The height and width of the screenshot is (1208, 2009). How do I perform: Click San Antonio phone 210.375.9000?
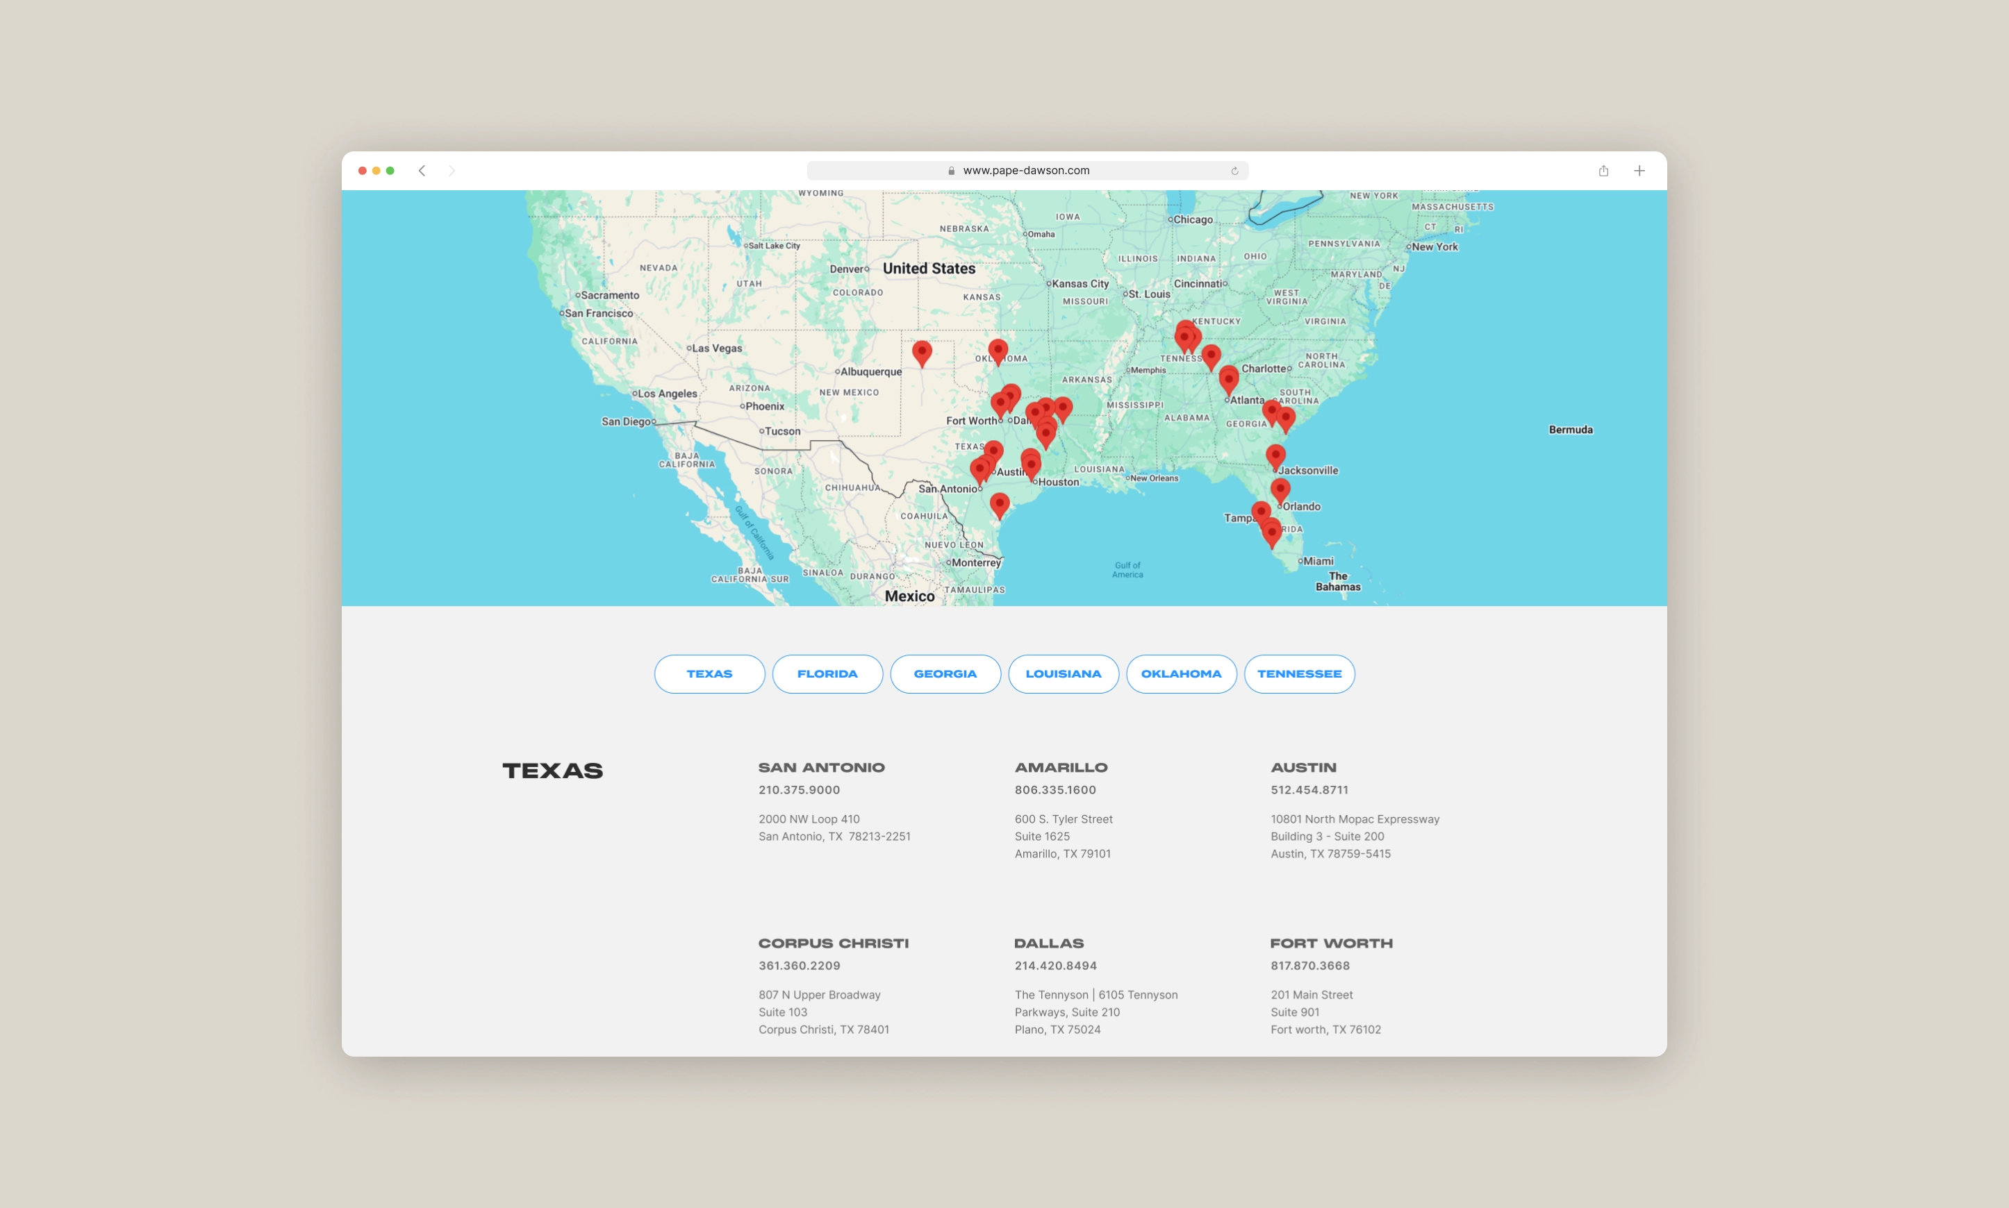(800, 789)
